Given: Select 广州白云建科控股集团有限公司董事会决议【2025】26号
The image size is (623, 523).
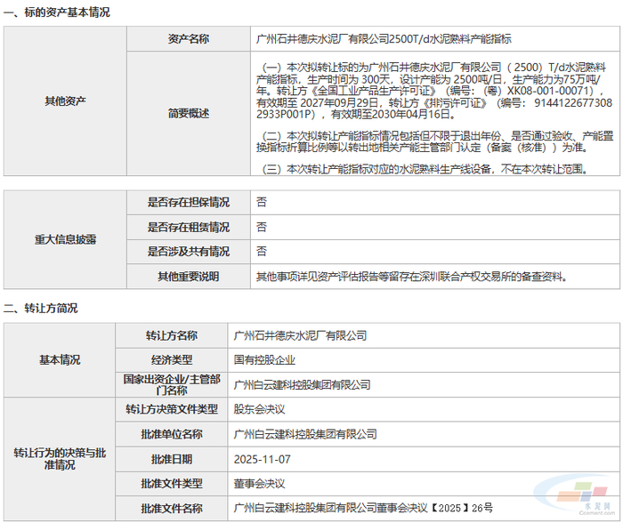Looking at the screenshot, I should click(363, 508).
